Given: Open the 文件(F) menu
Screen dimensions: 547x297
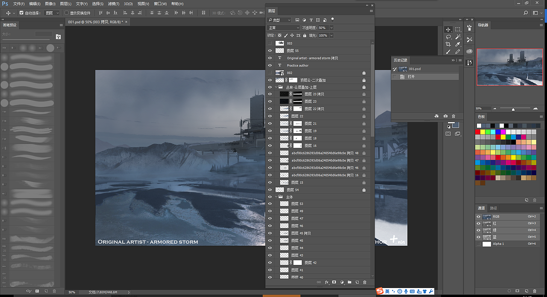Looking at the screenshot, I should tap(19, 3).
